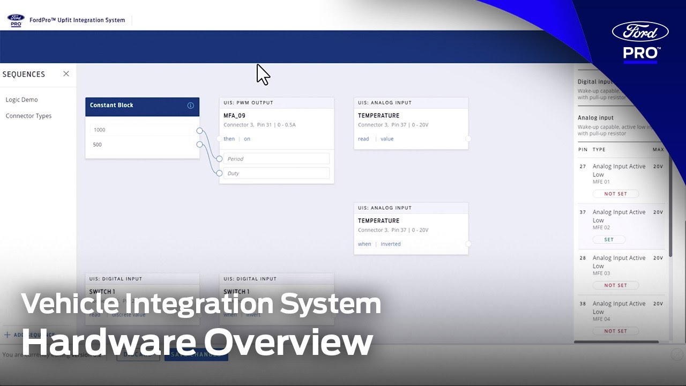The image size is (686, 386).
Task: Select pin 38 Analog Input Active Low row
Action: pyautogui.click(x=621, y=317)
